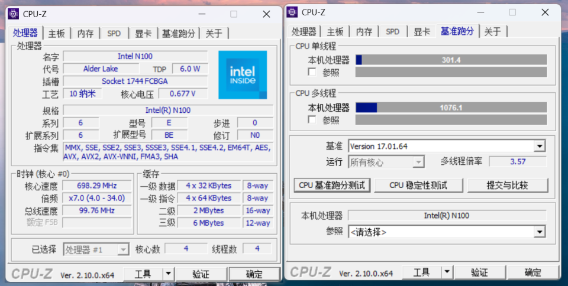The image size is (568, 286).
Task: Click 核心速度 698.29 MHz value
Action: (96, 186)
